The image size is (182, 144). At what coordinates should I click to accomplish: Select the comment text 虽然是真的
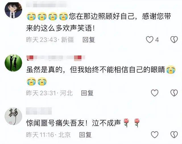point(45,70)
